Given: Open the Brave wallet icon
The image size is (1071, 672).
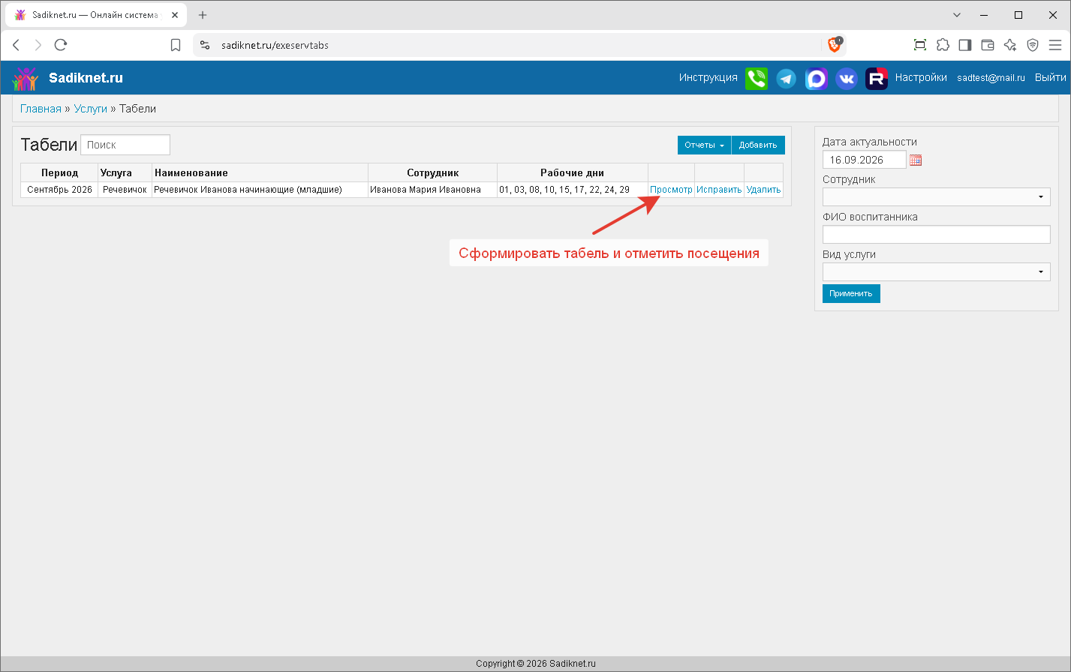Looking at the screenshot, I should click(988, 45).
